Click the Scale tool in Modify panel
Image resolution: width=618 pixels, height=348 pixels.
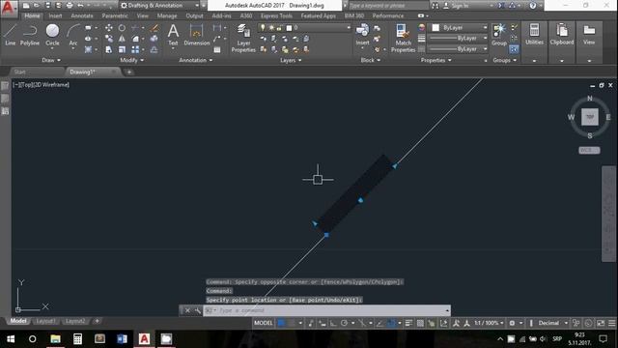(122, 49)
